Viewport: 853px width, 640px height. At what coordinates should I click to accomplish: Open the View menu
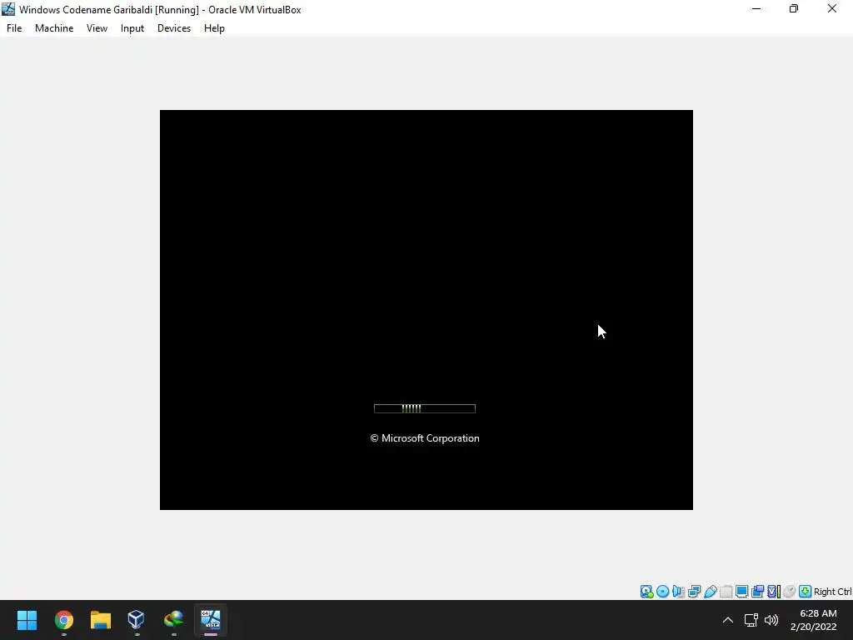pyautogui.click(x=97, y=28)
